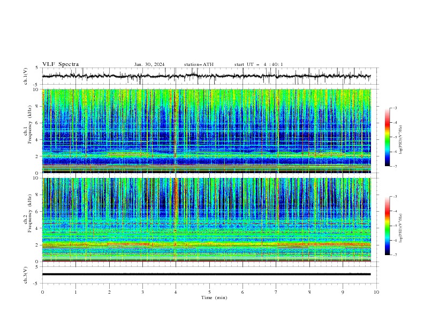Screen dimensions: 424x328
Task: Click time axis tick label "0"
Action: 42,292
